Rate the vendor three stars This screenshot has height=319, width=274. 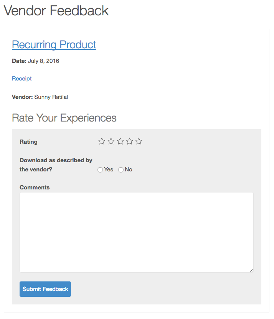pos(120,141)
